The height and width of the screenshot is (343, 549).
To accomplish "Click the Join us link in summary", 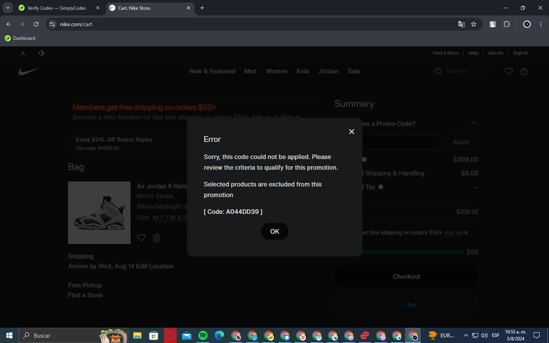I will 453,233.
